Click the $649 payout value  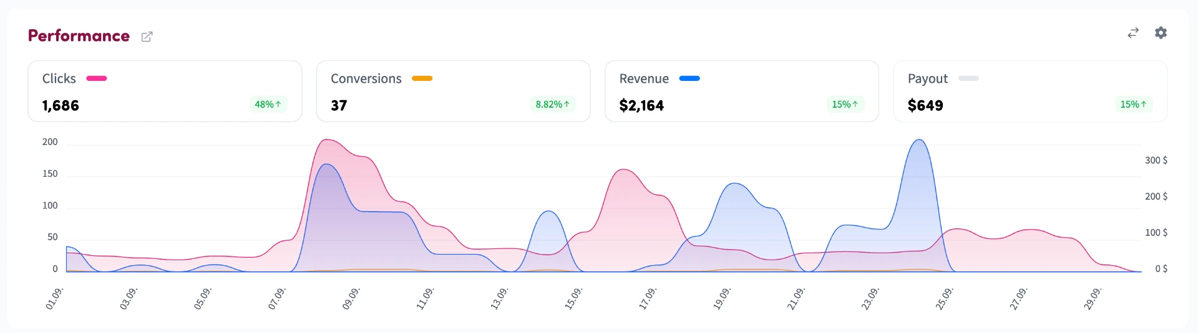(925, 106)
